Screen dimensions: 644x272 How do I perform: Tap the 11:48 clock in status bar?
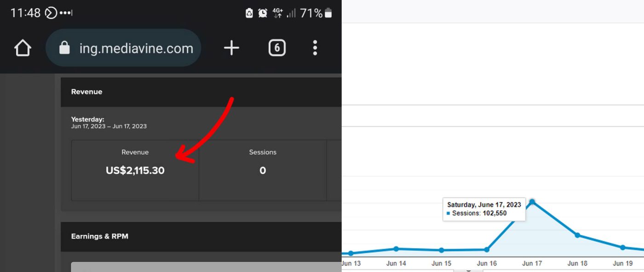(26, 13)
